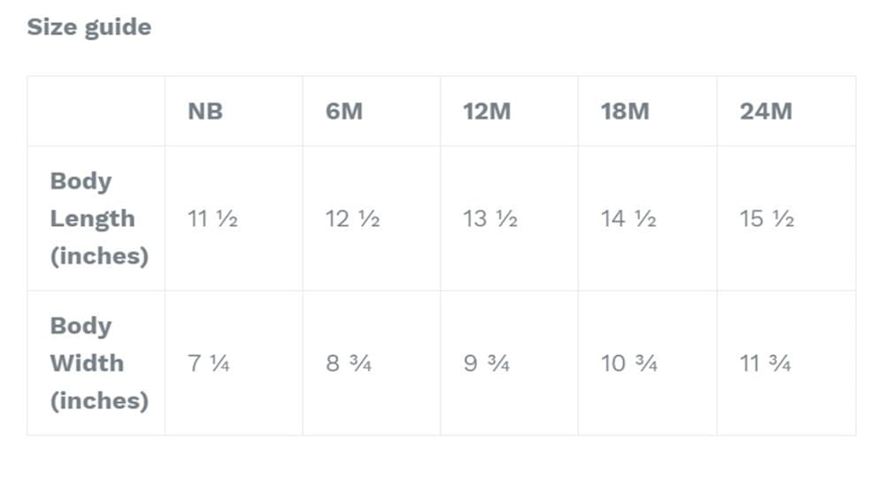Click the empty top-left table cell

[x=96, y=111]
